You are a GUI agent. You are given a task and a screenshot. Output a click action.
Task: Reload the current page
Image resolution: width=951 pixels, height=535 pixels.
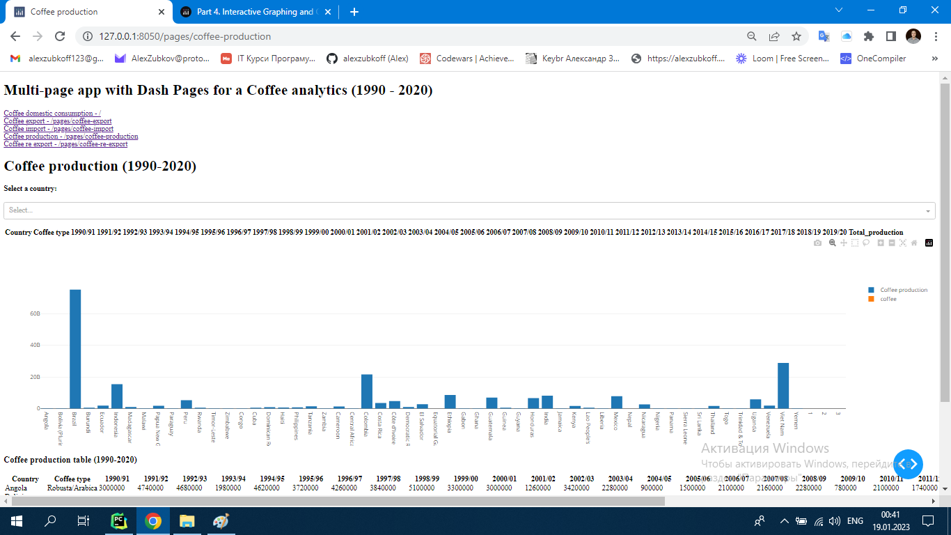click(x=60, y=36)
